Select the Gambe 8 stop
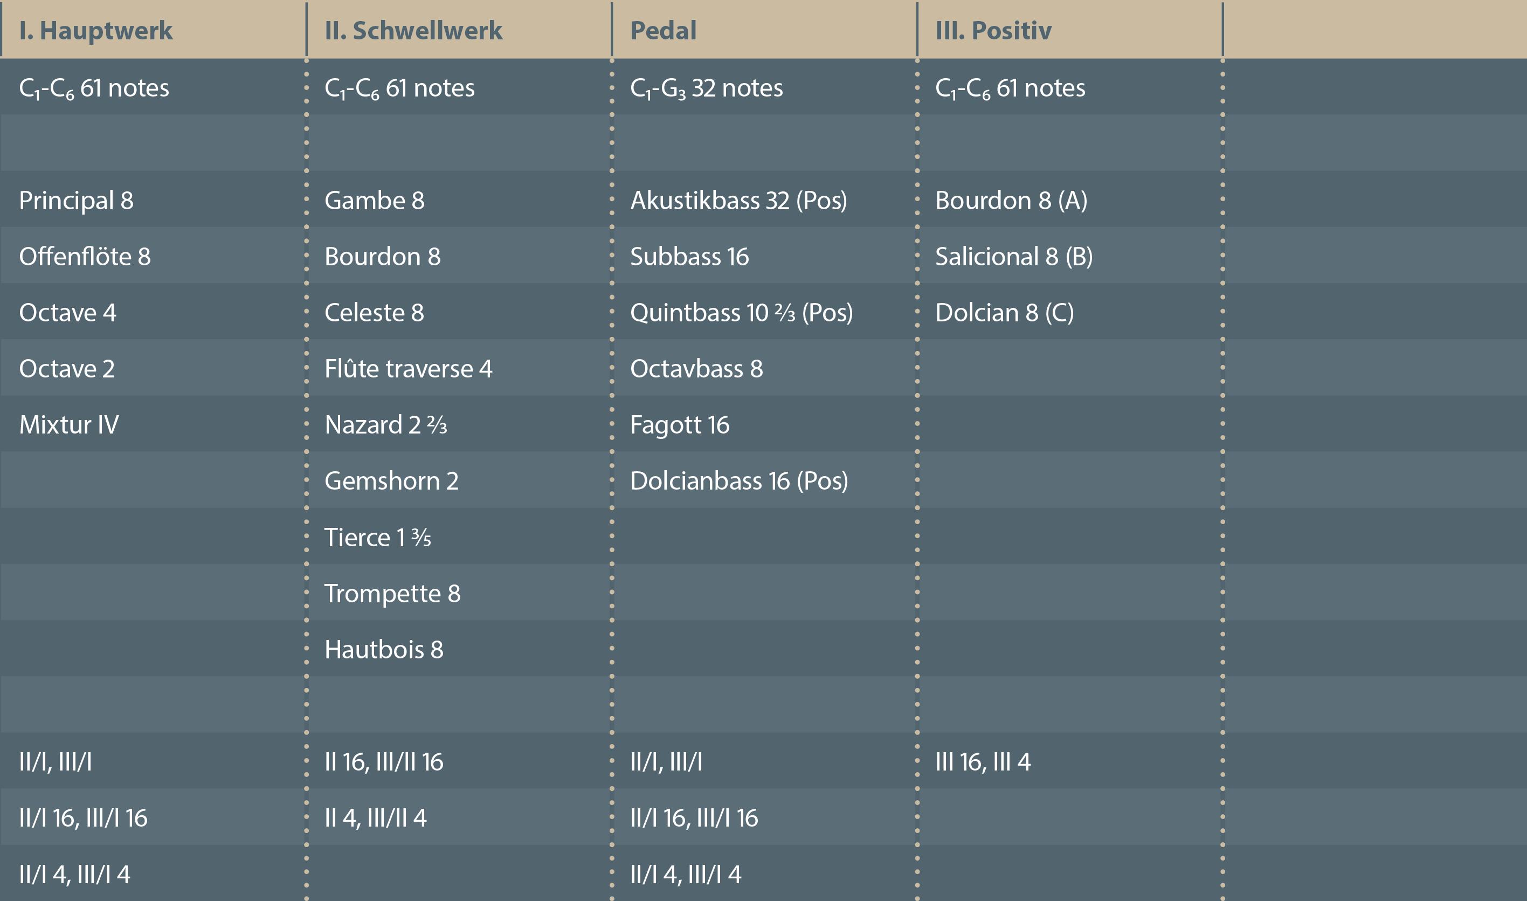Image resolution: width=1527 pixels, height=901 pixels. pos(375,201)
